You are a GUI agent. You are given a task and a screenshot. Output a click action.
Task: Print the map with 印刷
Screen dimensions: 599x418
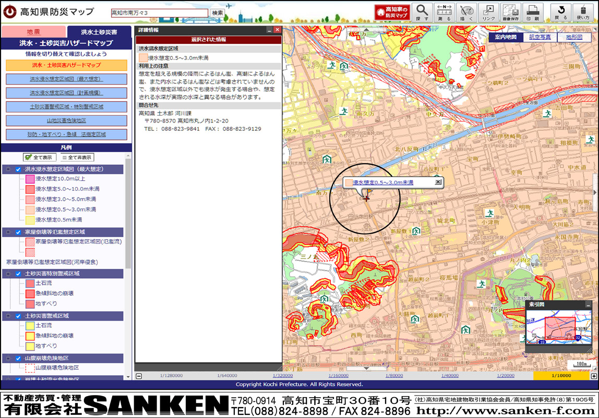pyautogui.click(x=533, y=12)
